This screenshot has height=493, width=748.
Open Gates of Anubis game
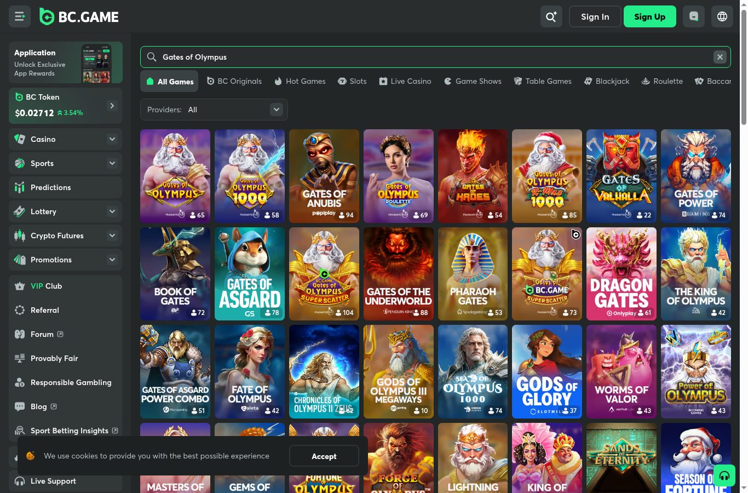324,176
